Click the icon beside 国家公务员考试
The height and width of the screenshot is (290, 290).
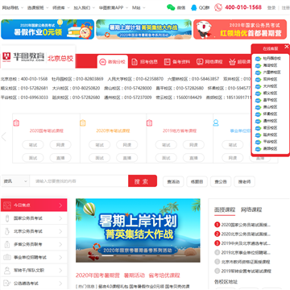pyautogui.click(x=7, y=218)
